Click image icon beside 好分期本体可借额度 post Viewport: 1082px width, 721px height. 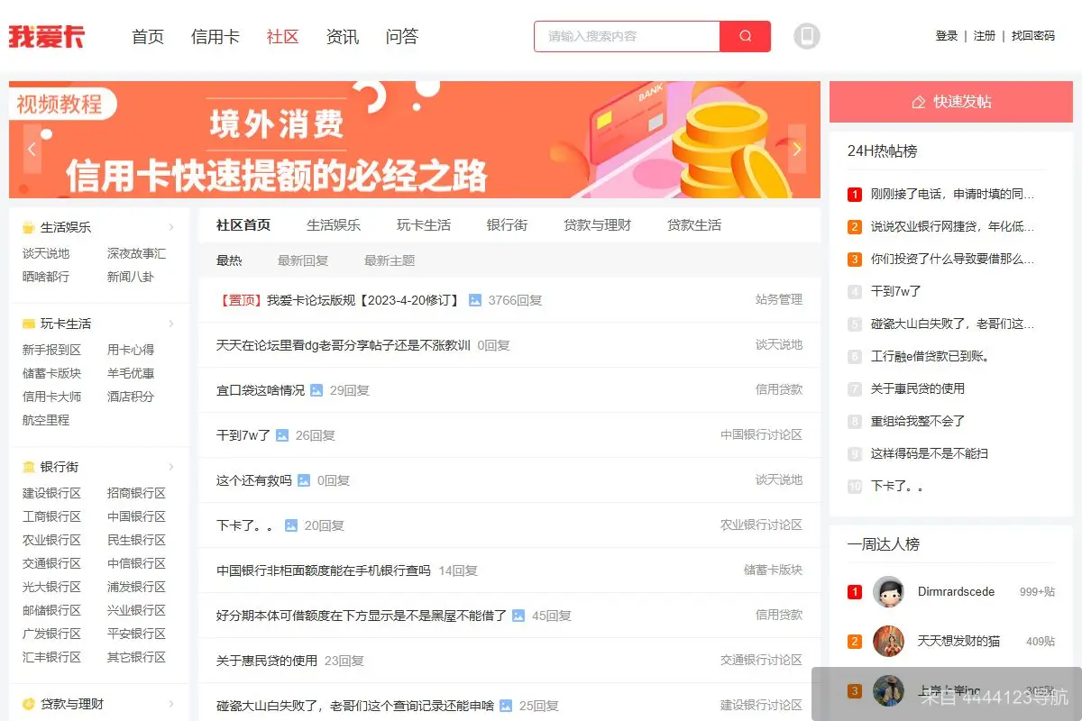point(518,616)
